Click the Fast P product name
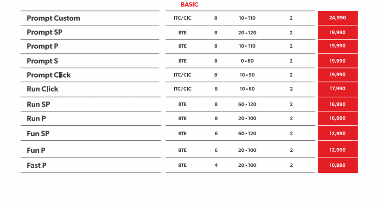Viewport: 379px width, 203px height. (x=36, y=165)
